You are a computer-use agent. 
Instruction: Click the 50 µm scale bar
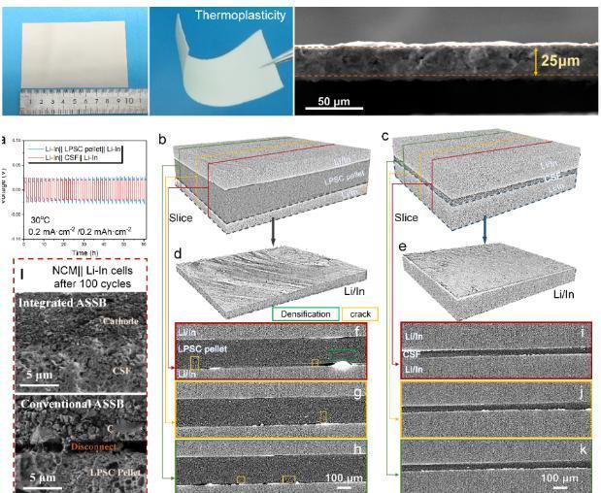click(334, 109)
